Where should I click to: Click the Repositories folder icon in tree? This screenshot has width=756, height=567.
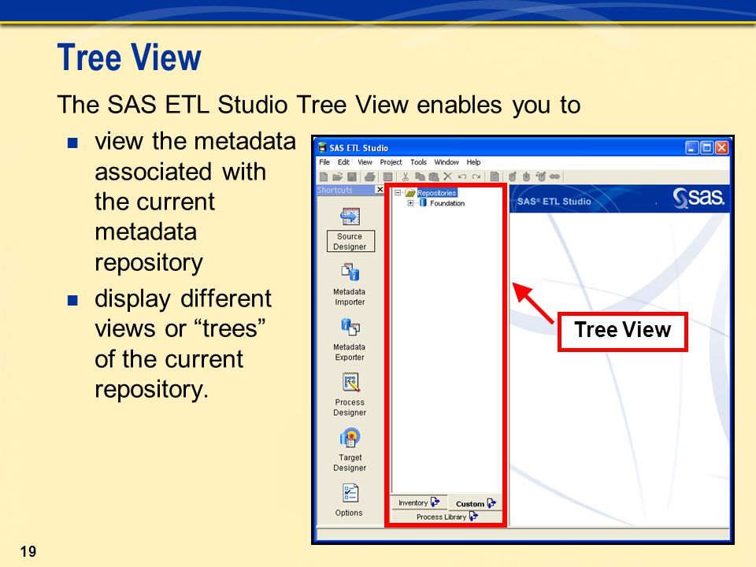[410, 193]
